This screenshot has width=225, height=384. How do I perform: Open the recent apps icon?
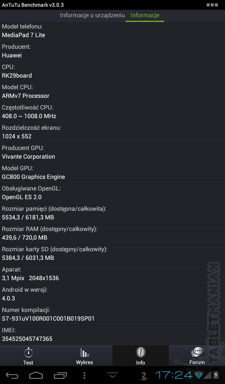[60, 375]
